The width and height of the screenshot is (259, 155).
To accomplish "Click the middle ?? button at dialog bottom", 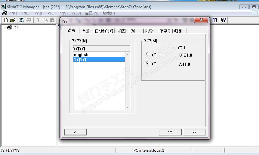I will click(x=170, y=132).
